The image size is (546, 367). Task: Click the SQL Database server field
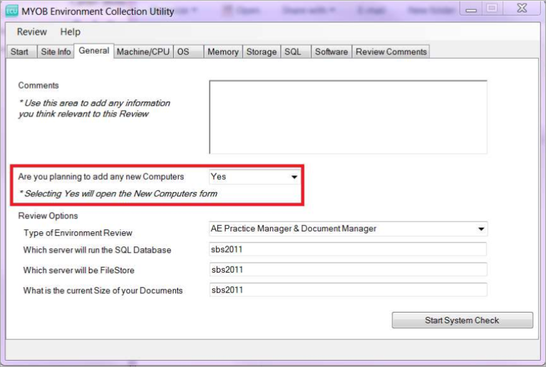click(x=348, y=249)
